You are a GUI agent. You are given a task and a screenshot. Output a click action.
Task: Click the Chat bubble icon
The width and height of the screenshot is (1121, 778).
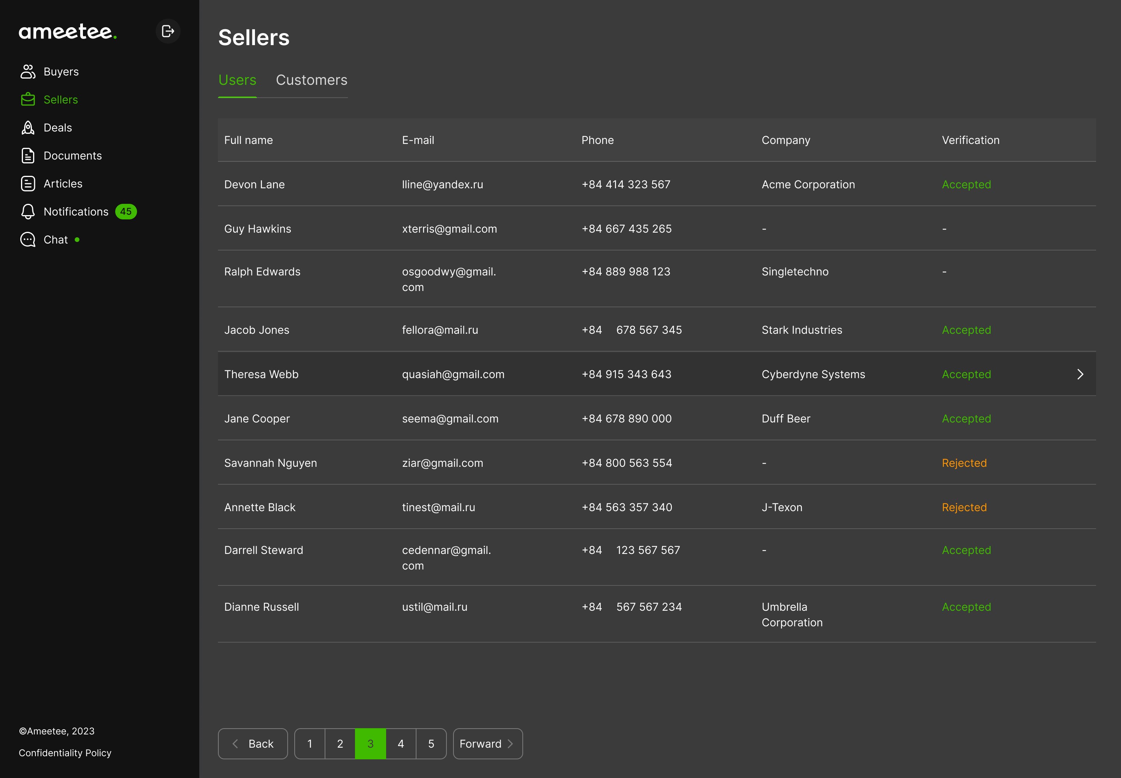coord(28,240)
